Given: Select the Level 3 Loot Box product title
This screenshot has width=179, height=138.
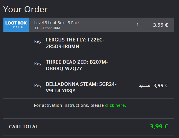Looking at the screenshot, I should click(57, 23).
